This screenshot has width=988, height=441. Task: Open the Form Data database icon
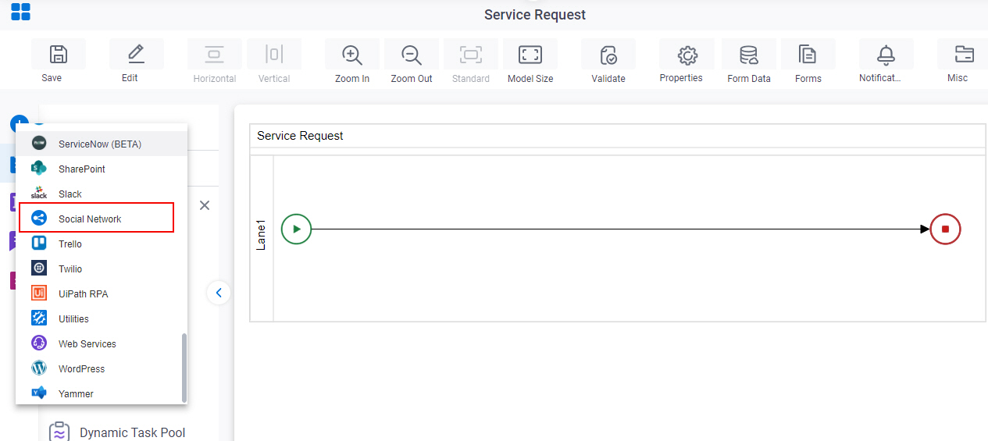click(x=749, y=55)
